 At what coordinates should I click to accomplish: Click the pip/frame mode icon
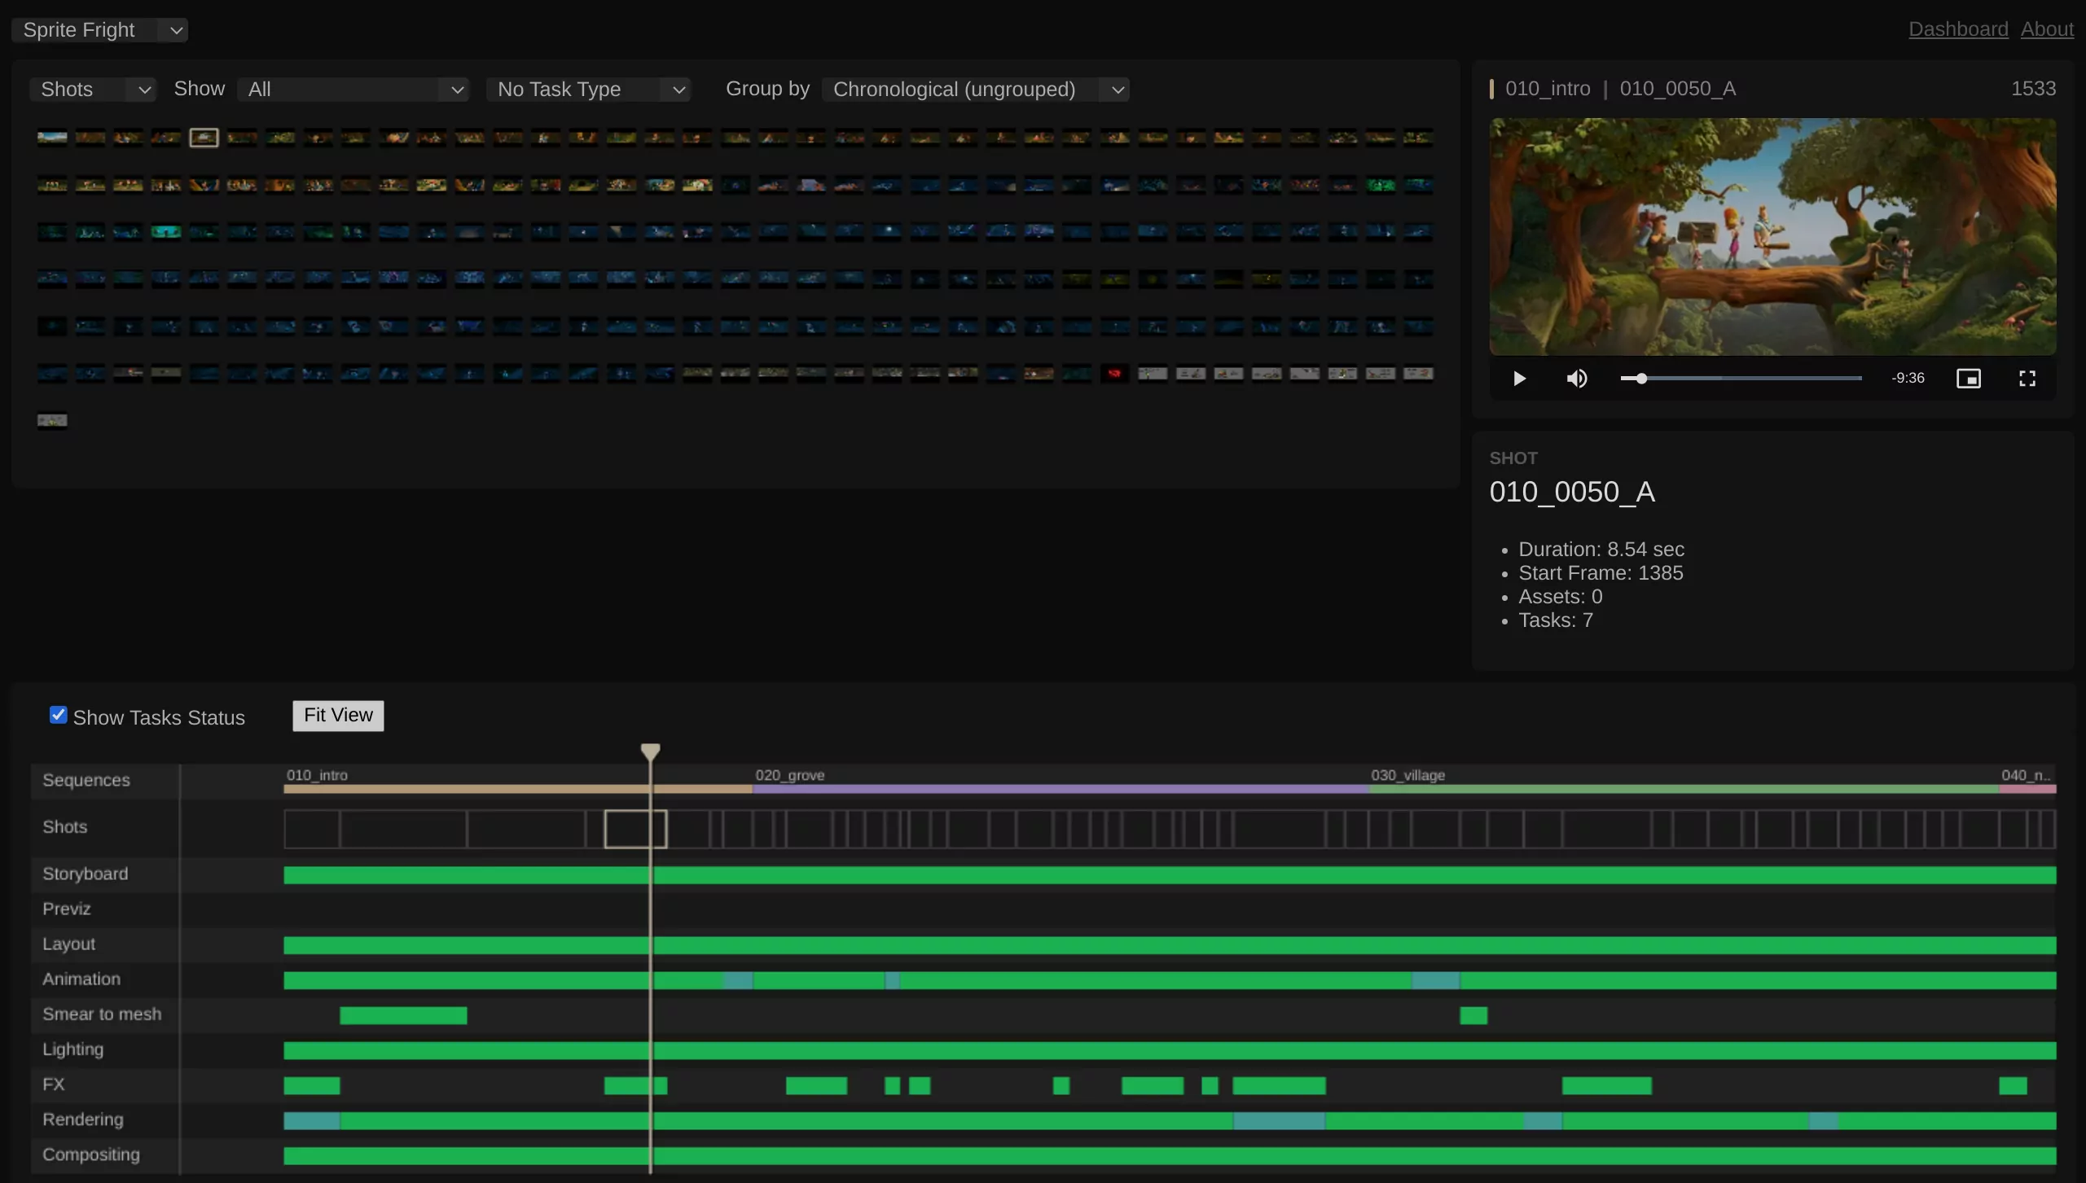tap(1969, 378)
